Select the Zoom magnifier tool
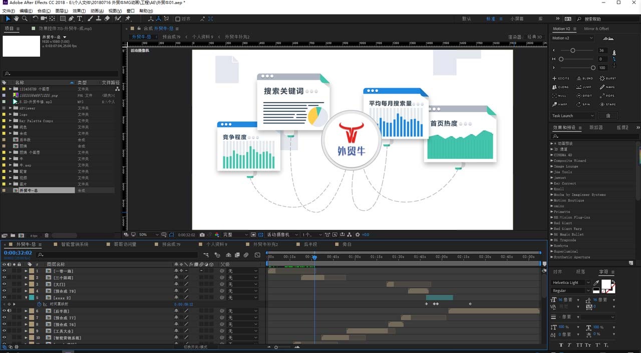 (24, 18)
